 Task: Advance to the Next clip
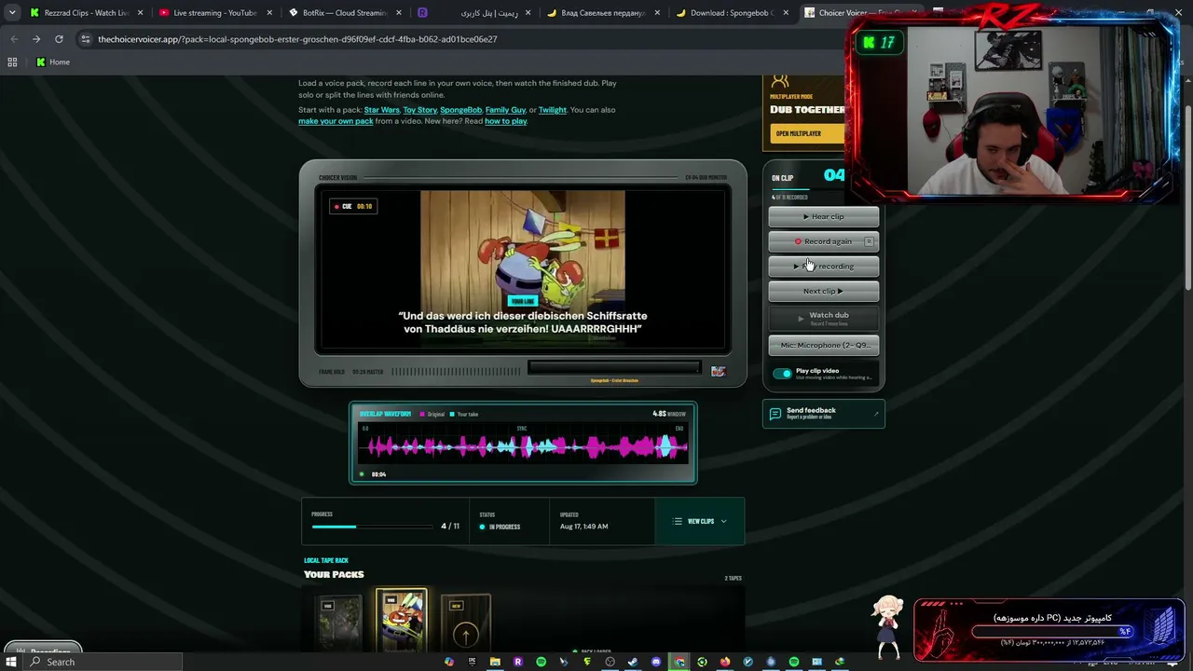[x=823, y=292]
